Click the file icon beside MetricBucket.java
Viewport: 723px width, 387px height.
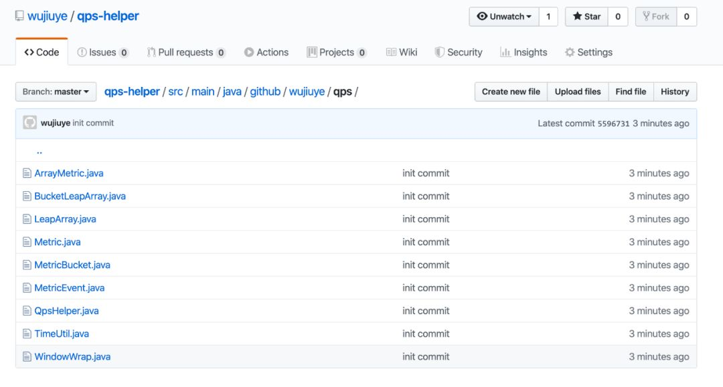pos(27,265)
